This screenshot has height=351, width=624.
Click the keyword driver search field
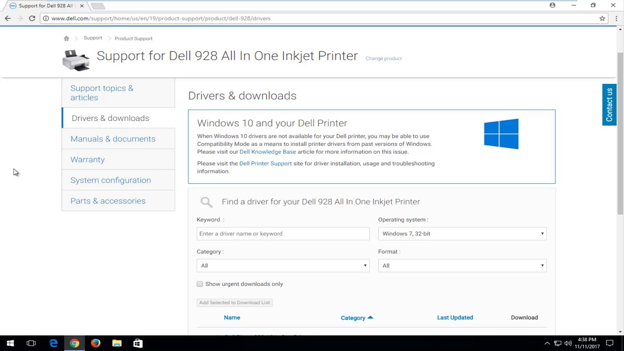click(x=283, y=234)
